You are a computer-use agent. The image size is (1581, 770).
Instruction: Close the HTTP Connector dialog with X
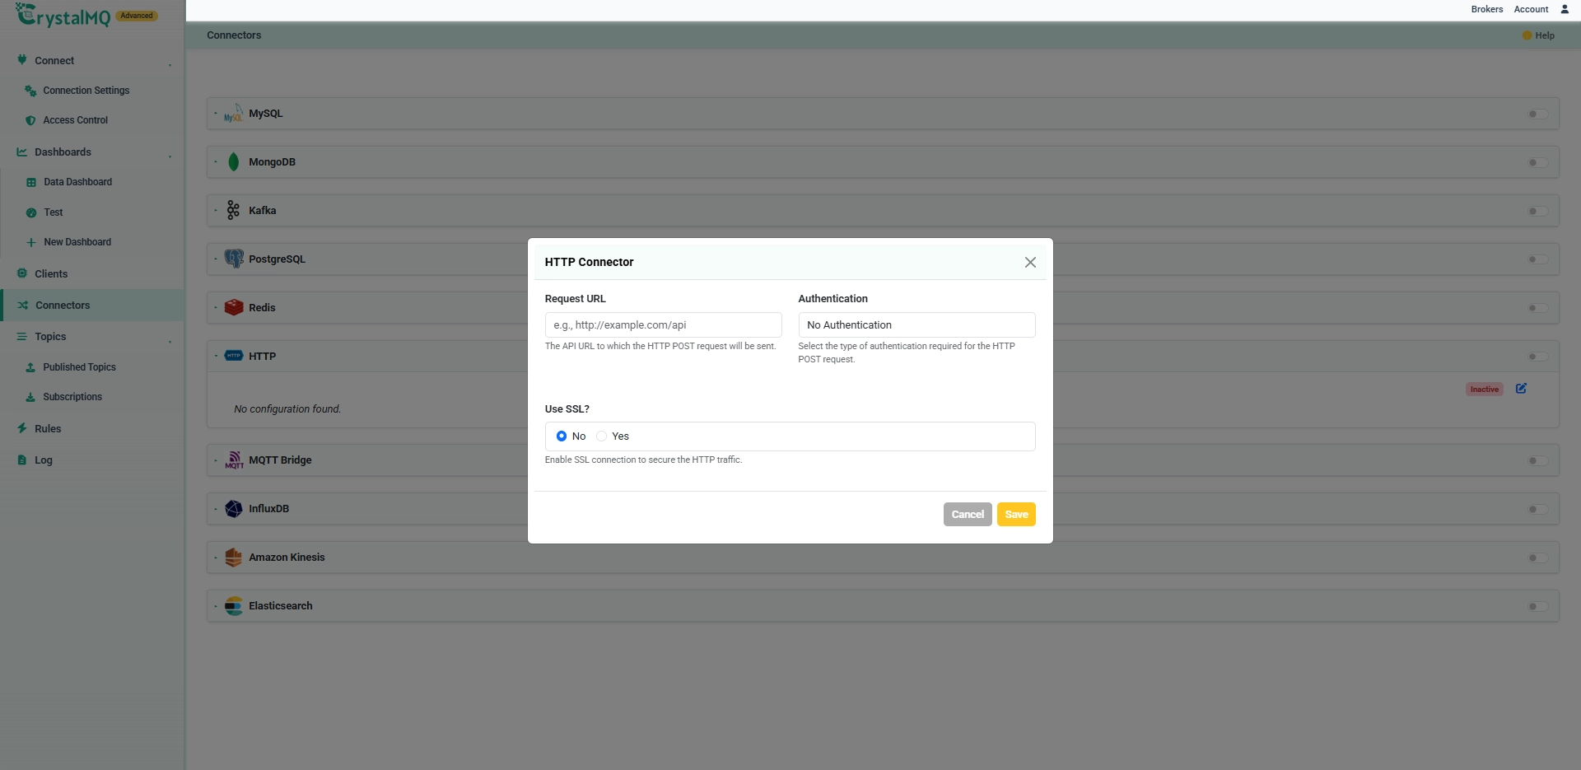click(x=1030, y=262)
